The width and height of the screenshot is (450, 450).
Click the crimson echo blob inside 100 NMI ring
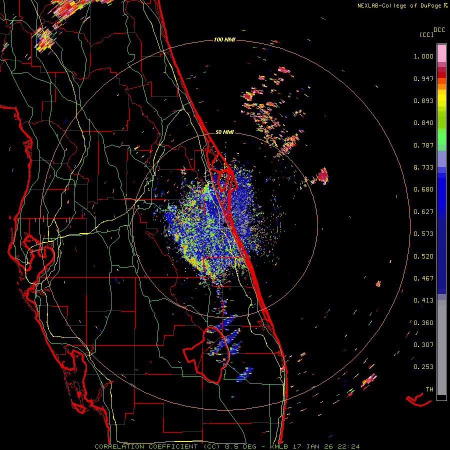(323, 175)
